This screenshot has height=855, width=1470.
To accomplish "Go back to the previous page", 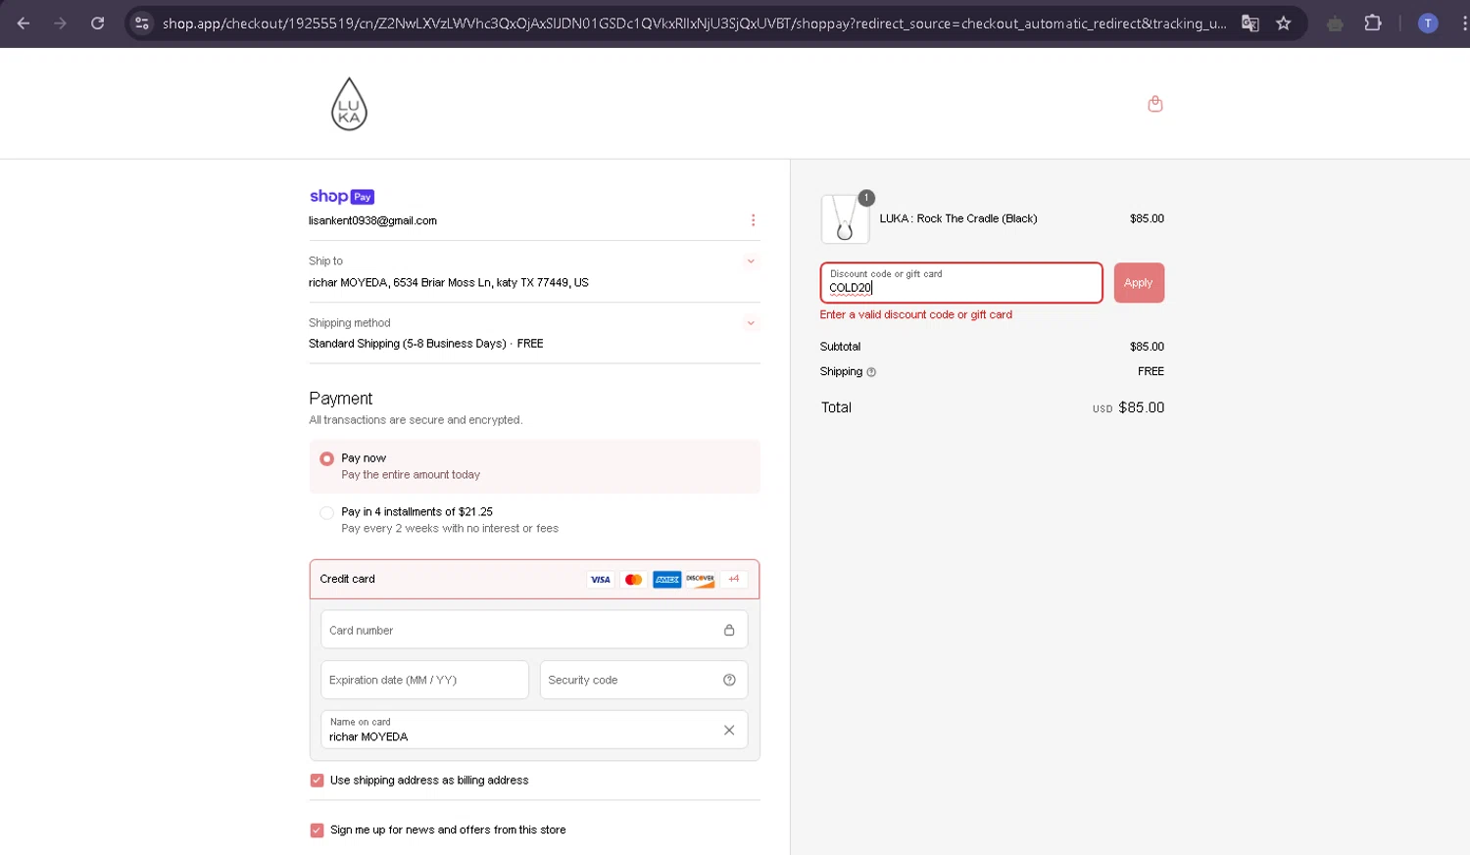I will [24, 24].
